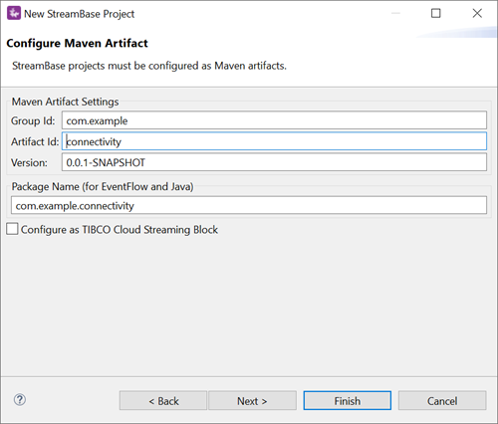Click the Configure Maven Artifact heading
This screenshot has width=498, height=424.
[x=77, y=44]
